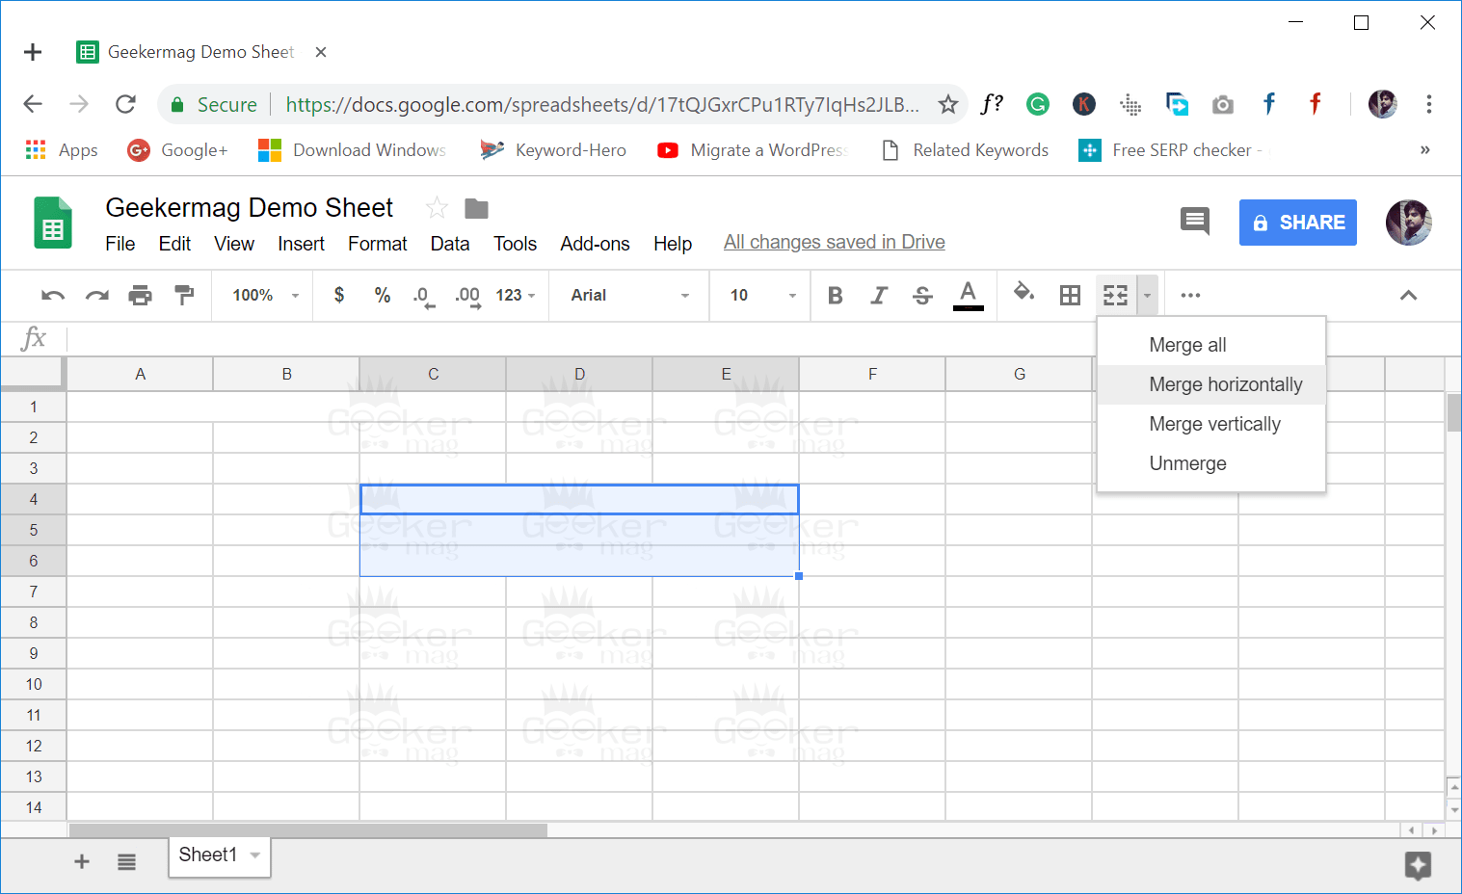Select column F header

[872, 374]
